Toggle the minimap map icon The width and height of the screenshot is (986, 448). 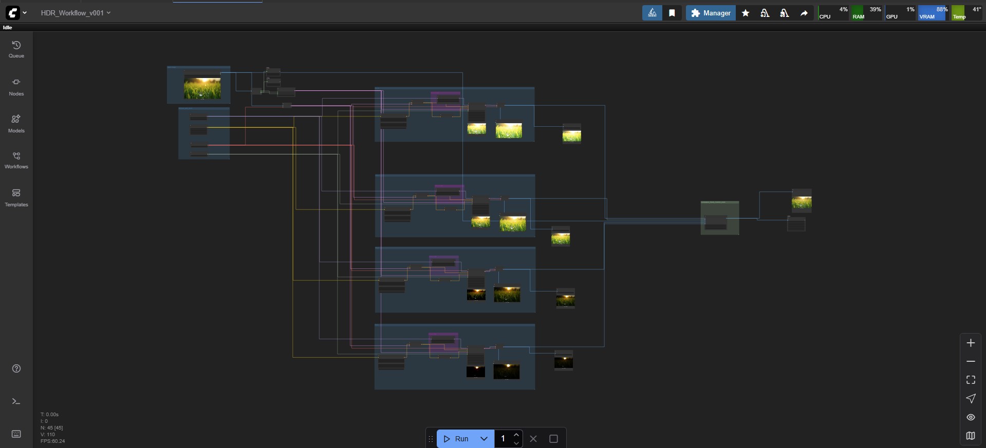click(x=971, y=436)
